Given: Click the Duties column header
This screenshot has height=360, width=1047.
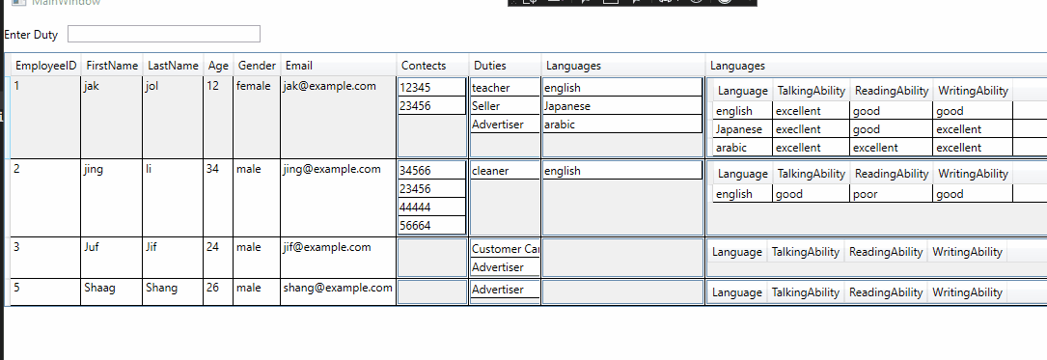Looking at the screenshot, I should click(x=505, y=66).
